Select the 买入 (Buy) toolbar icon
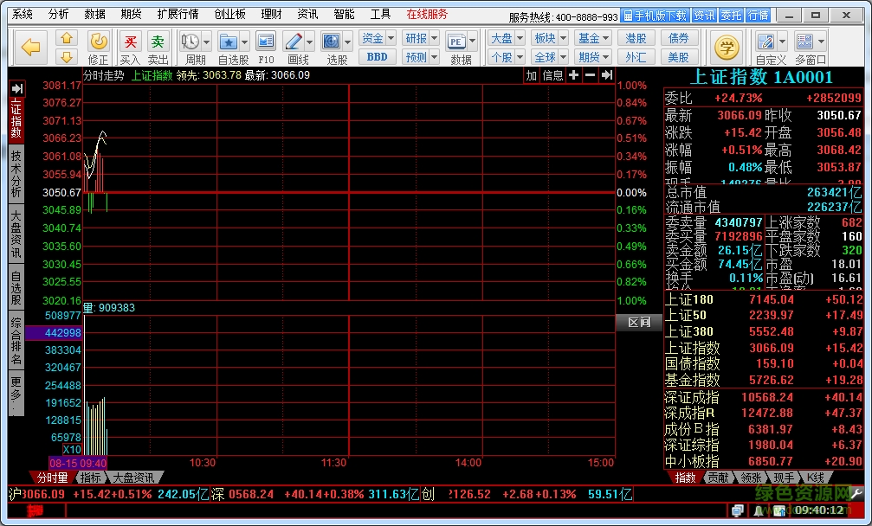The width and height of the screenshot is (872, 526). click(130, 41)
